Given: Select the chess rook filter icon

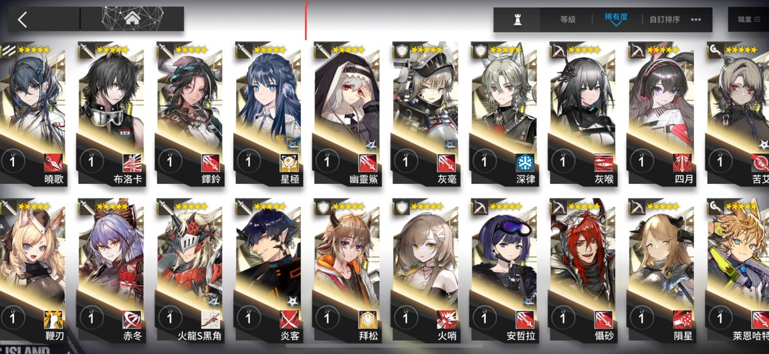Looking at the screenshot, I should coord(516,20).
